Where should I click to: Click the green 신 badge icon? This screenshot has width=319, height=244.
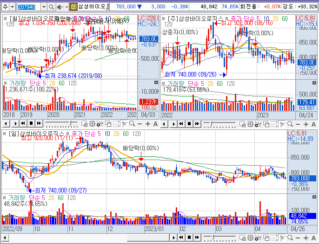coord(73,7)
